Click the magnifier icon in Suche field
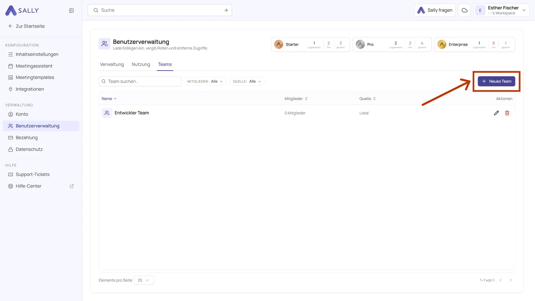 pos(96,10)
